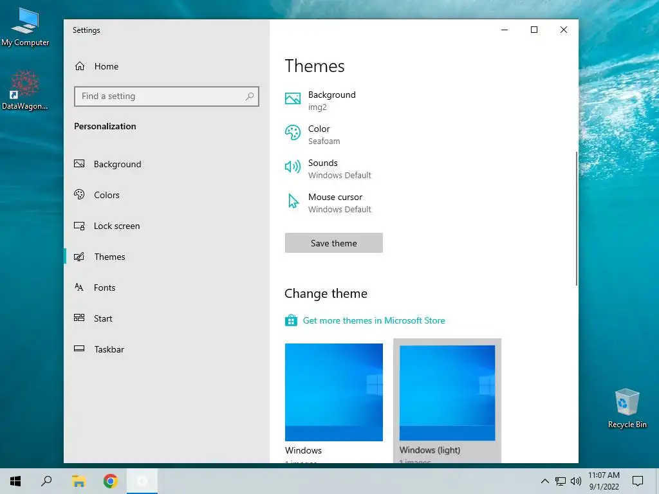Image resolution: width=659 pixels, height=494 pixels.
Task: Click the search magnifier in Find a setting
Action: coord(250,96)
